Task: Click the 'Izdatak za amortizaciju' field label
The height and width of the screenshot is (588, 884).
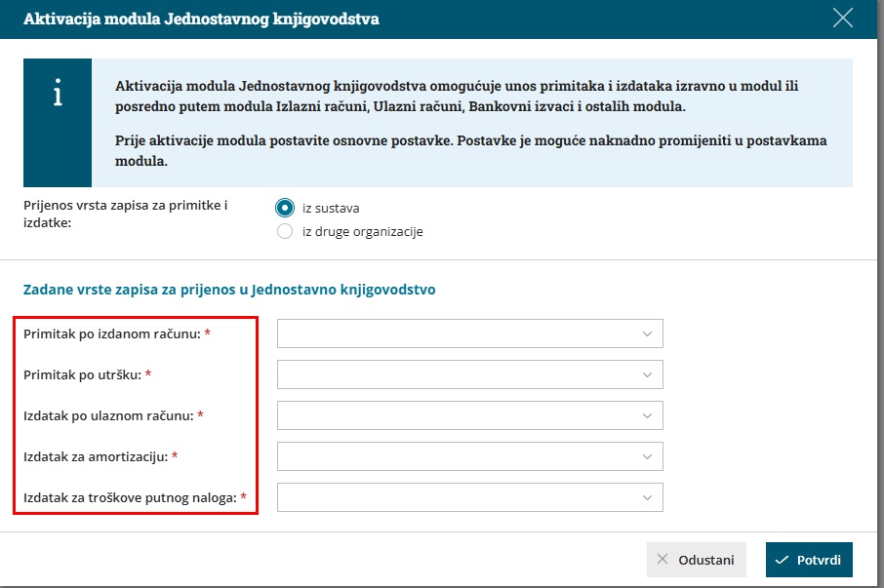Action: [96, 456]
